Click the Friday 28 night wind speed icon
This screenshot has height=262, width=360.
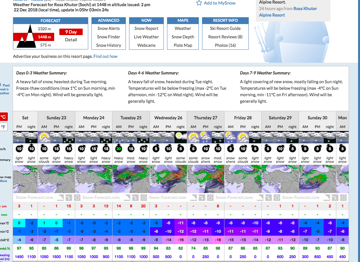click(x=255, y=149)
